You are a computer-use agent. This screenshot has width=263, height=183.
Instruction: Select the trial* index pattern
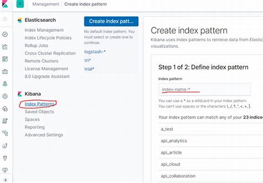point(89,69)
